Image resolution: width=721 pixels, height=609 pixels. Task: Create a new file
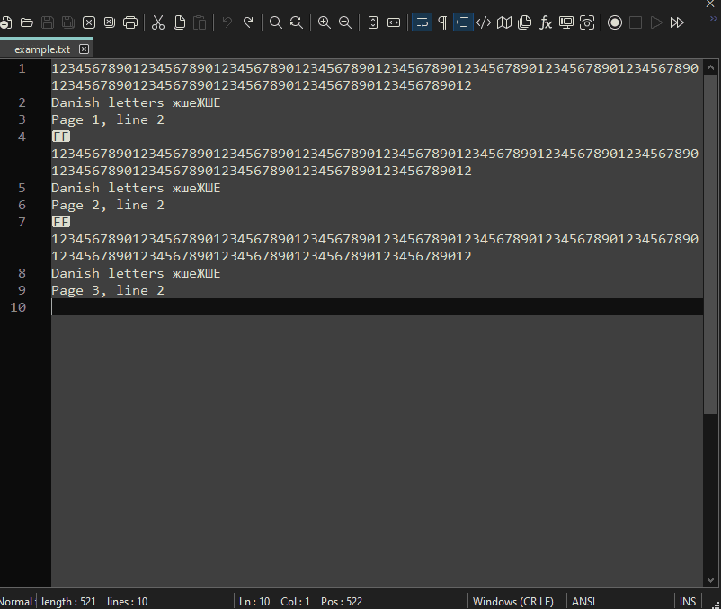pyautogui.click(x=6, y=22)
